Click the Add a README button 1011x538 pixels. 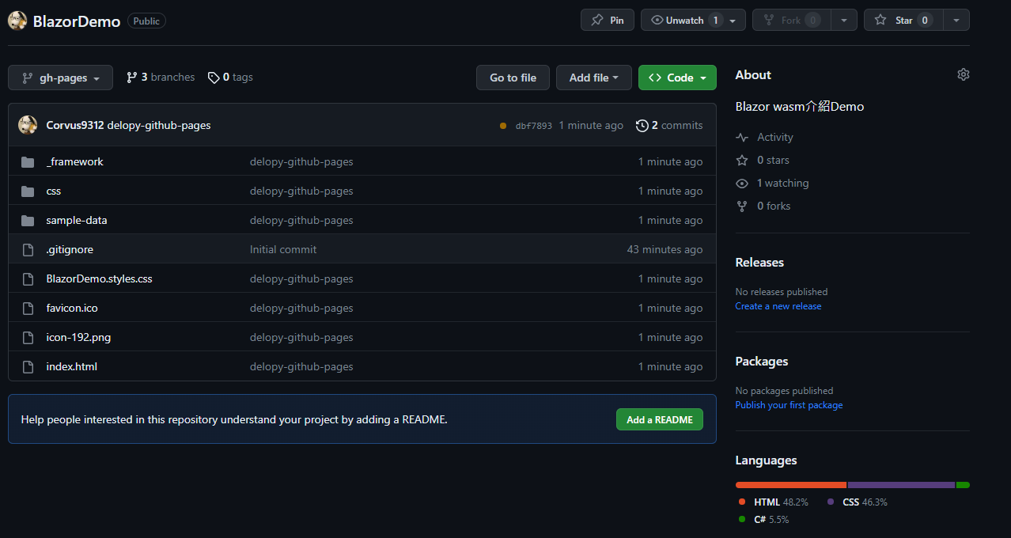pos(660,419)
